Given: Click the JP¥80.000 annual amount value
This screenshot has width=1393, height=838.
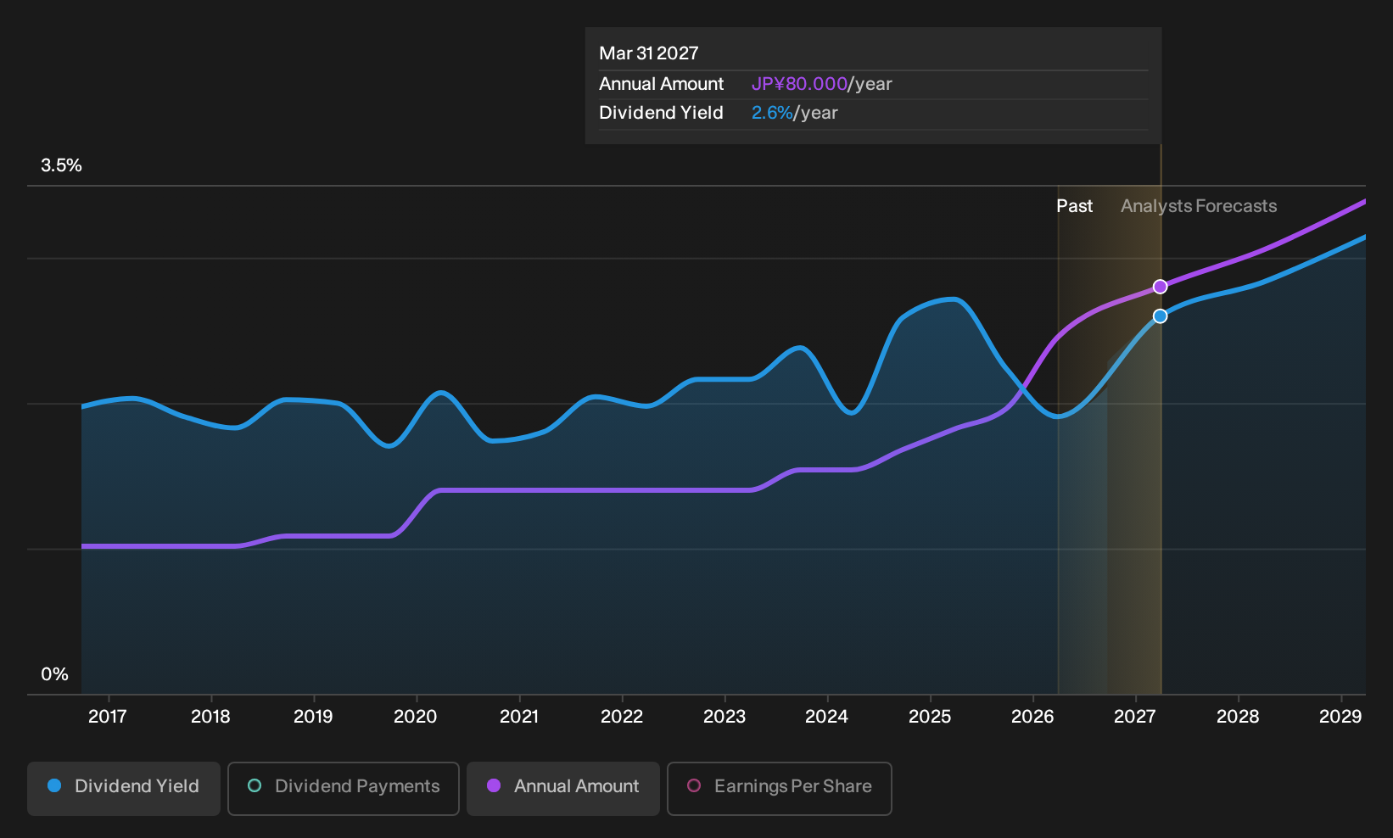Looking at the screenshot, I should tap(799, 84).
